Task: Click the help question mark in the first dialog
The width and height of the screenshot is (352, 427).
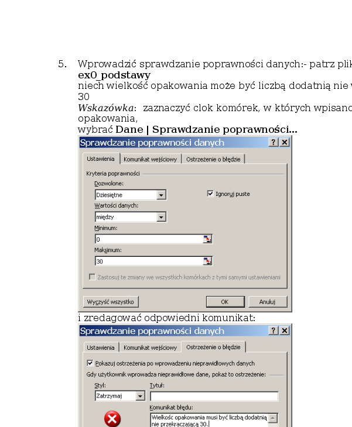Action: point(274,143)
